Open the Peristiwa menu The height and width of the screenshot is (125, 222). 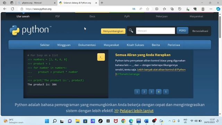pos(174,45)
